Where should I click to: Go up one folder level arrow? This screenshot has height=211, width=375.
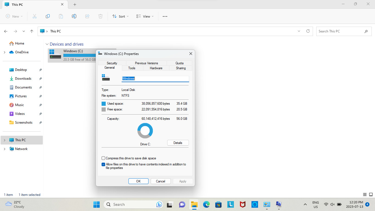point(32,31)
